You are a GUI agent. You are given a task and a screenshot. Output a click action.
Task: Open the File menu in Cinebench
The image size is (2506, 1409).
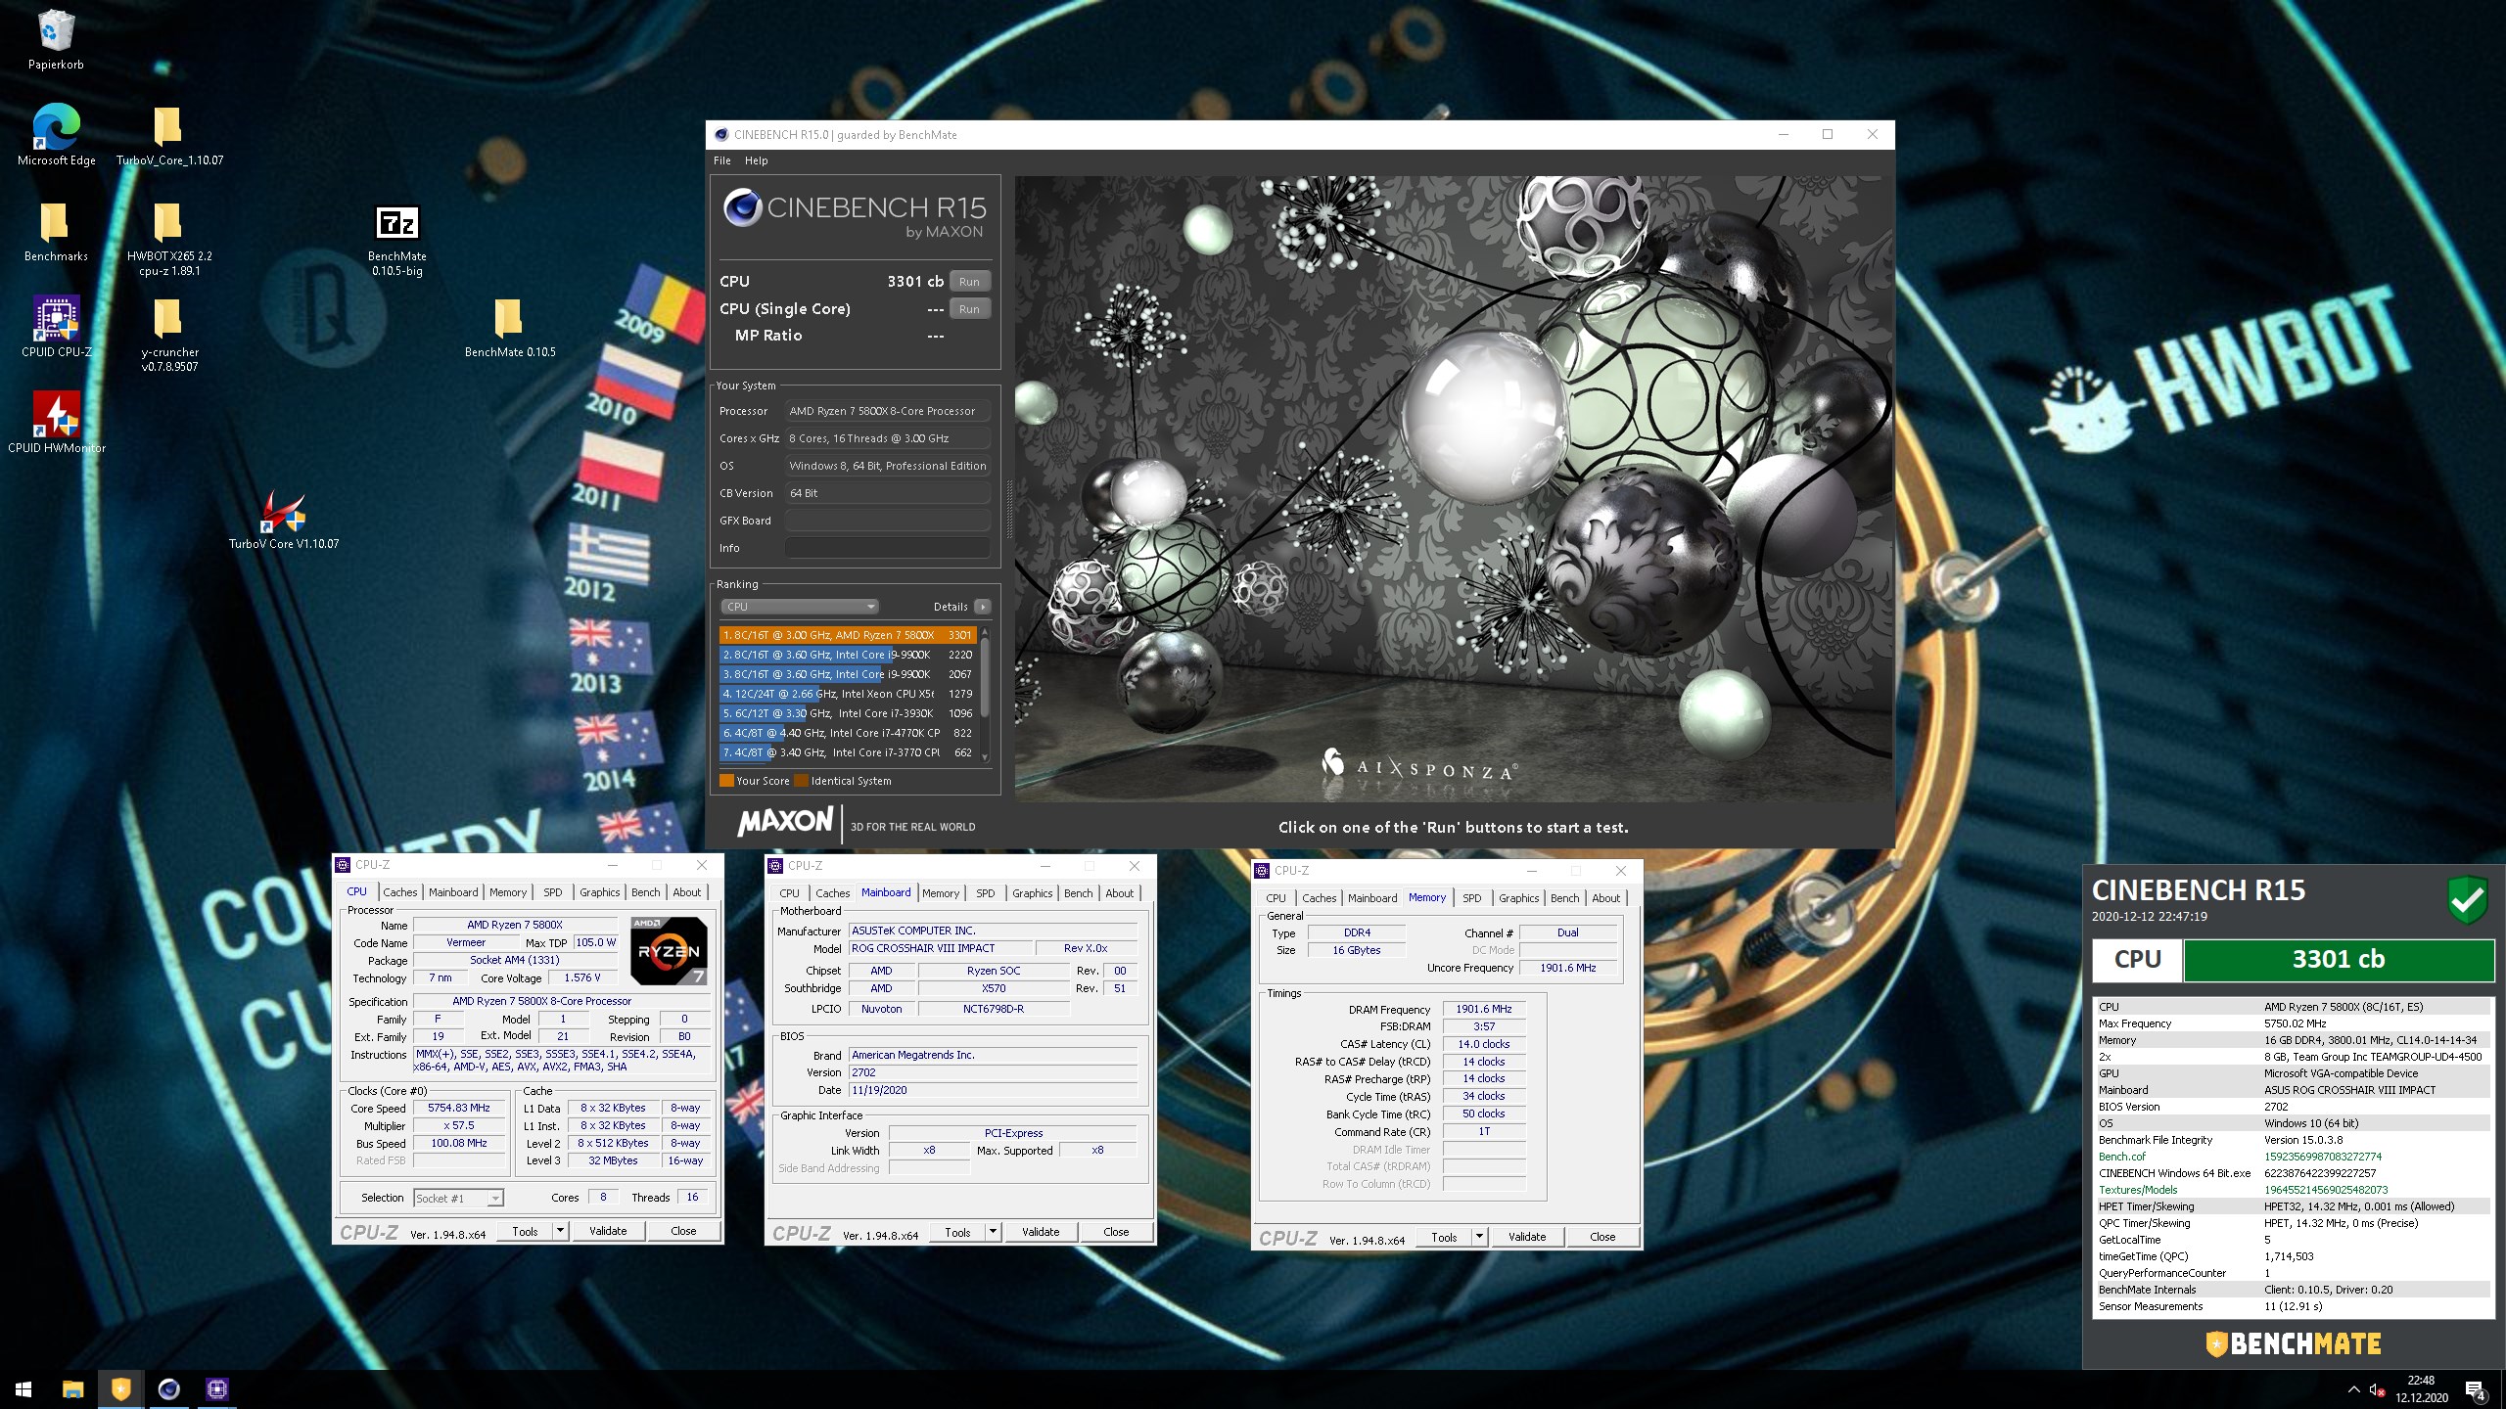(x=722, y=160)
